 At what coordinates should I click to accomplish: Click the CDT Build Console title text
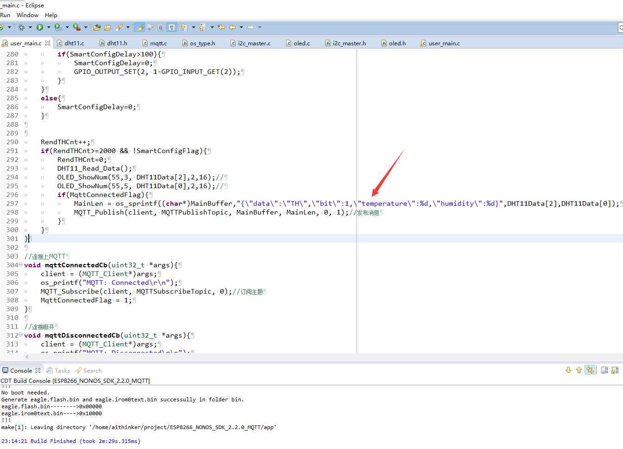pyautogui.click(x=75, y=381)
